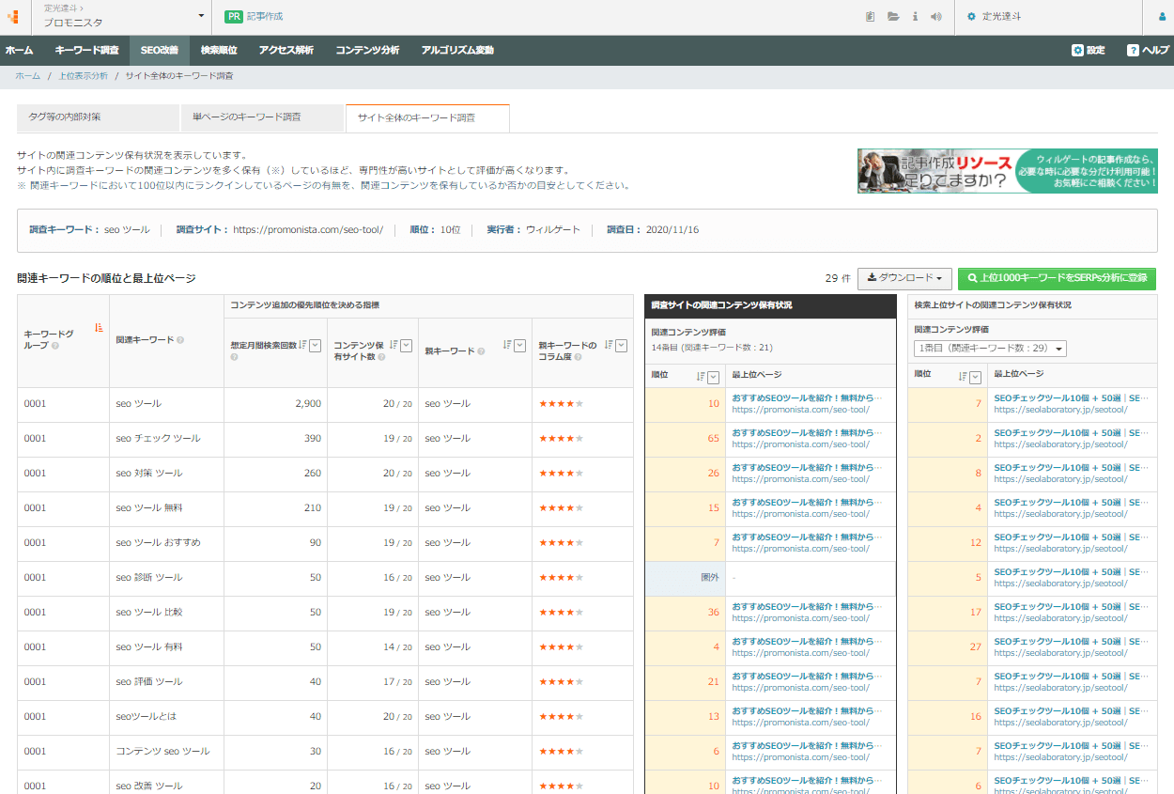The width and height of the screenshot is (1174, 794).
Task: Click the clipboard icon in top bar
Action: click(870, 17)
